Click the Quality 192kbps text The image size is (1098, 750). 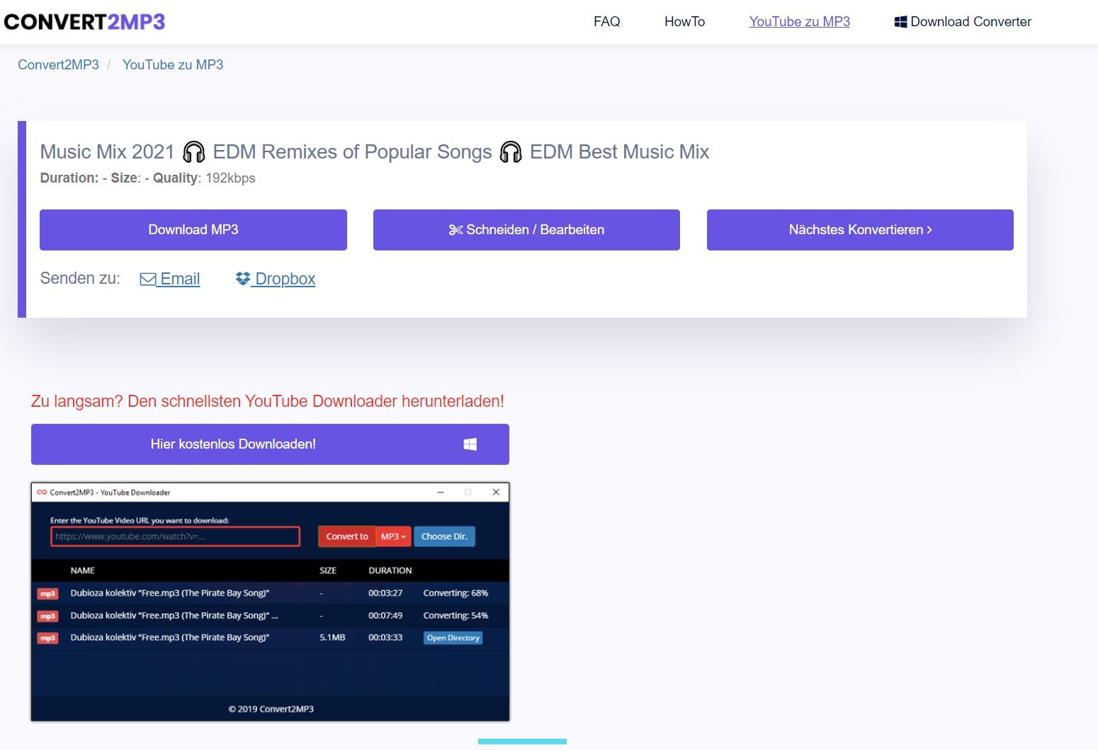click(204, 178)
